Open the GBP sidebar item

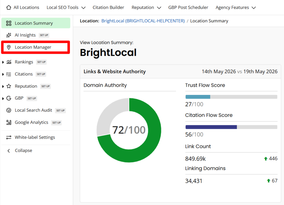pyautogui.click(x=19, y=98)
